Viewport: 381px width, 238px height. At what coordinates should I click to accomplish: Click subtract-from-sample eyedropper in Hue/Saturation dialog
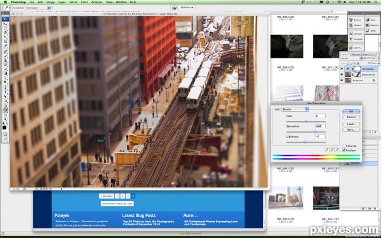[337, 150]
